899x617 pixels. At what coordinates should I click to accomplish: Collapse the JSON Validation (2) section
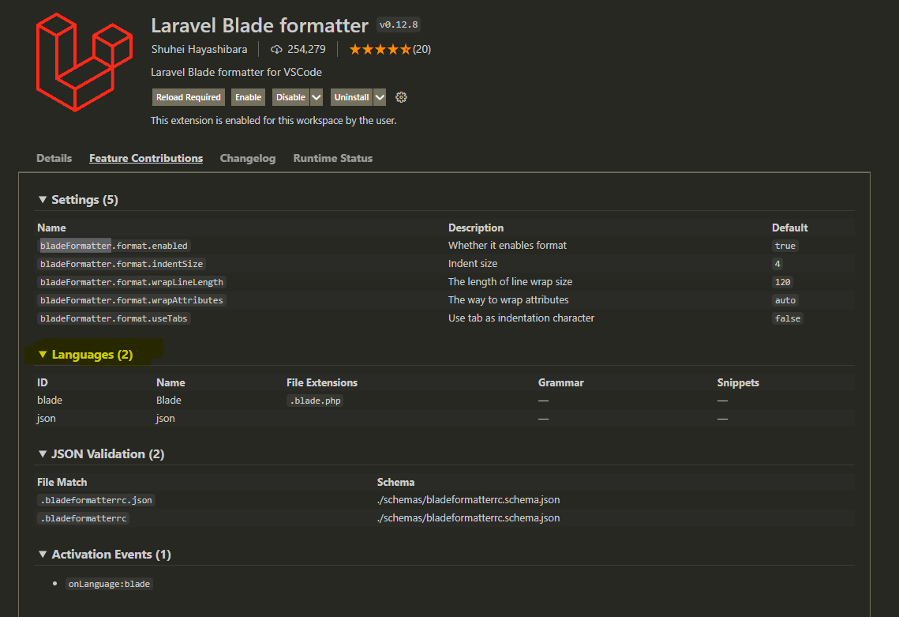click(101, 454)
